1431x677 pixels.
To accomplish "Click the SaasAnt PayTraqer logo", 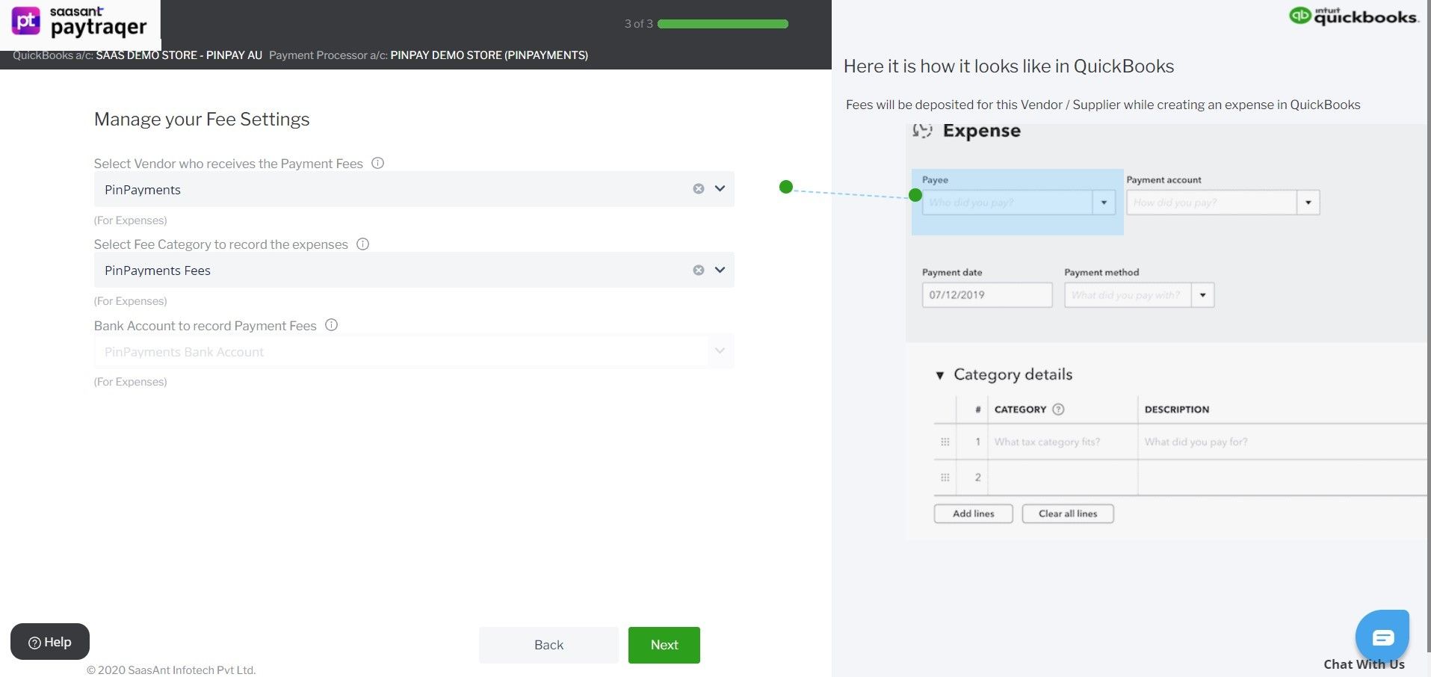I will click(79, 22).
